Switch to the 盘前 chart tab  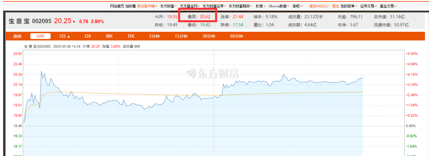click(x=17, y=36)
